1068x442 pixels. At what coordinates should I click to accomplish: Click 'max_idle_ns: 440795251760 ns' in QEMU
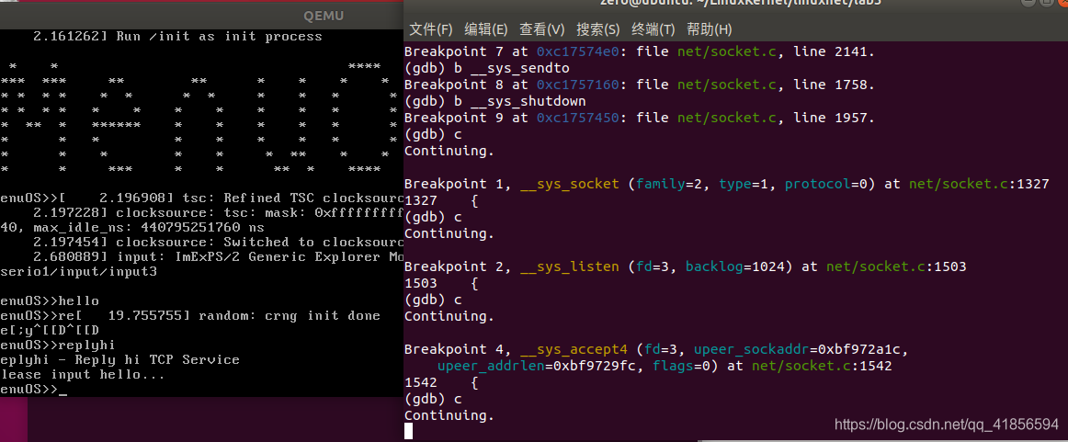click(x=149, y=227)
